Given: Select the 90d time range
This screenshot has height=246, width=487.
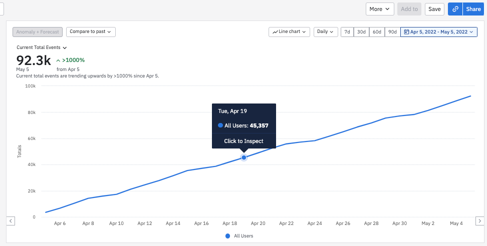Looking at the screenshot, I should pos(392,32).
